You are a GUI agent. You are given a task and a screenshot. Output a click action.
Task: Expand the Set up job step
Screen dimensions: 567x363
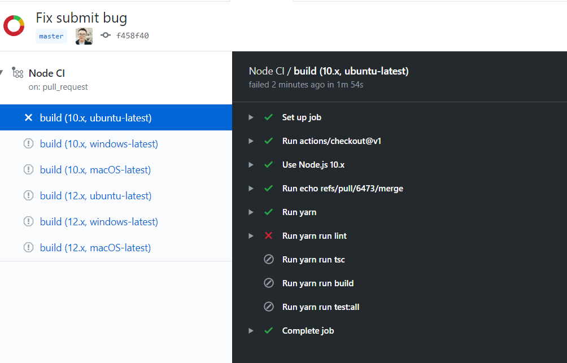pos(251,117)
